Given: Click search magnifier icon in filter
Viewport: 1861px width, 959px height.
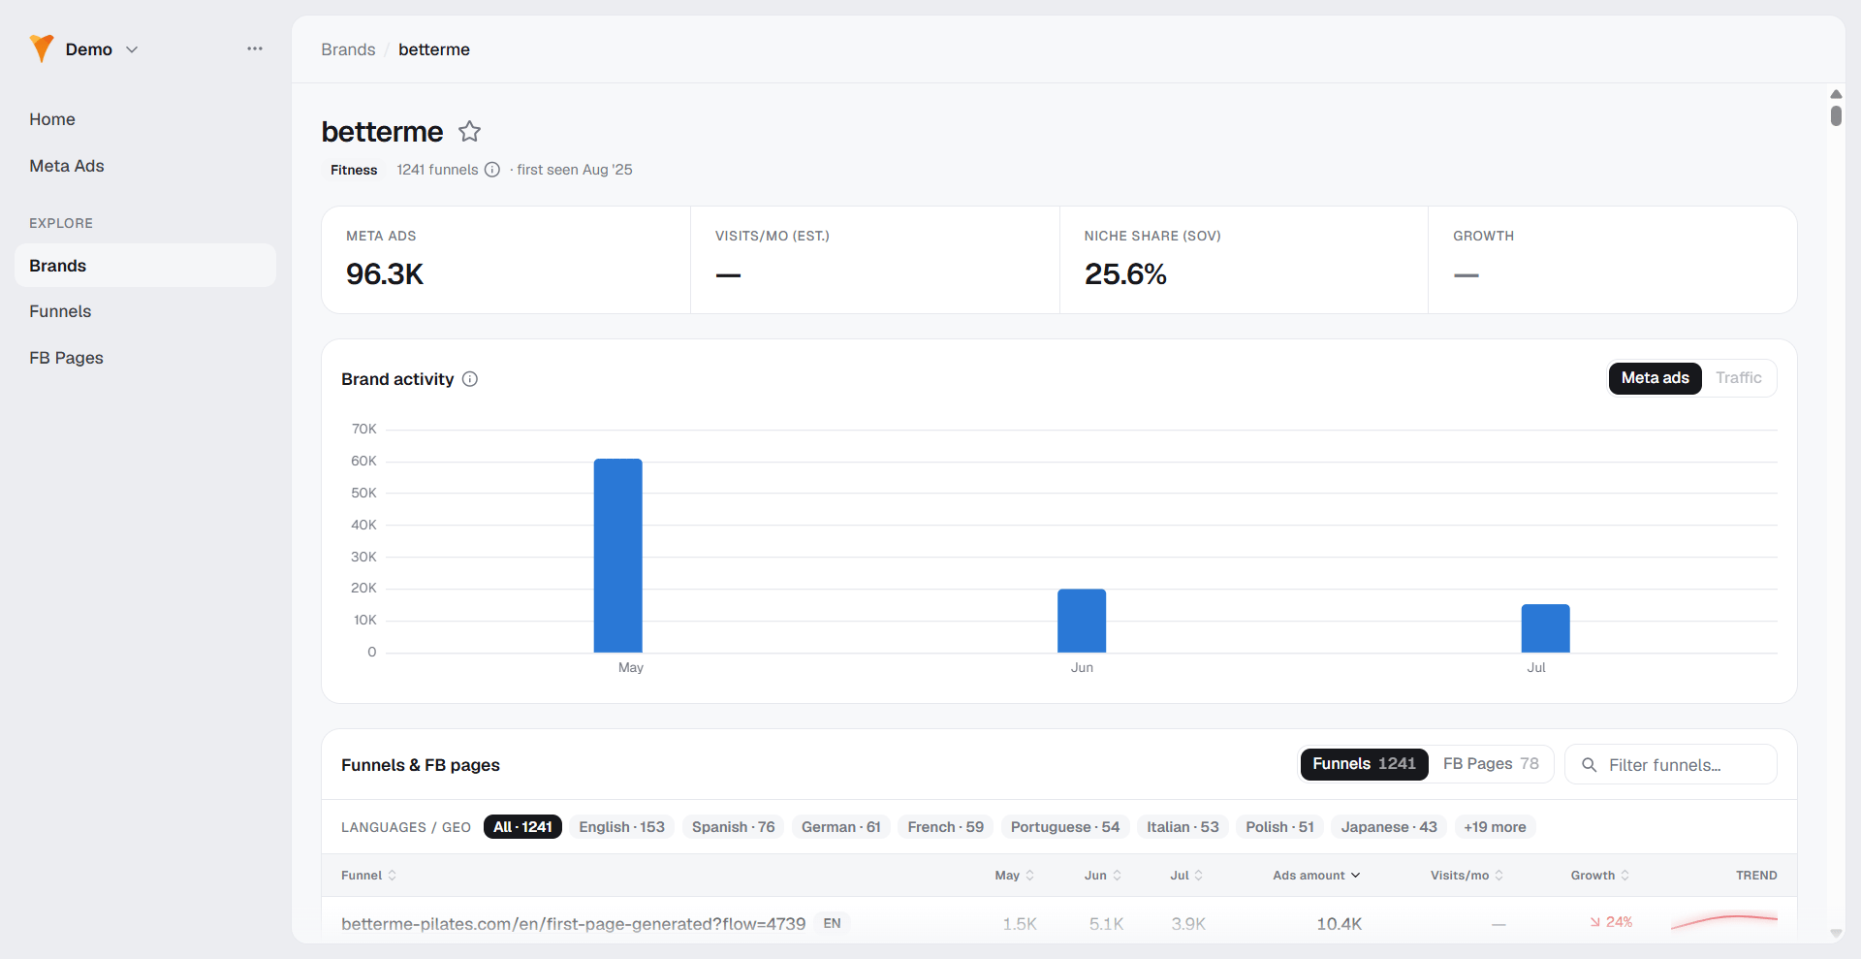Looking at the screenshot, I should tap(1590, 765).
